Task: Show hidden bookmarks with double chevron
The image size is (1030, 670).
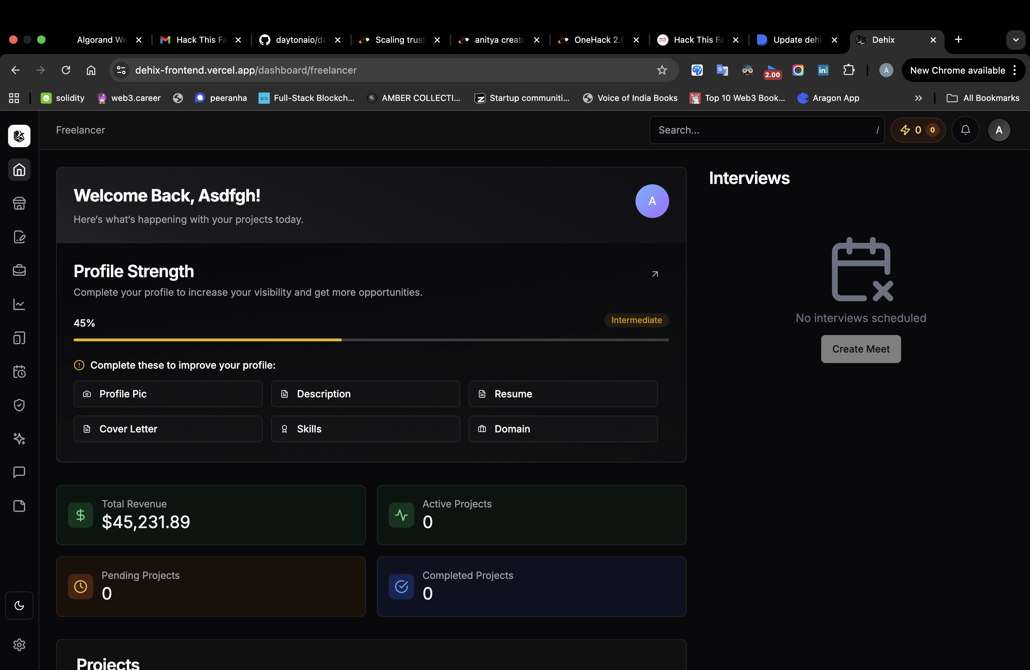Action: click(918, 98)
